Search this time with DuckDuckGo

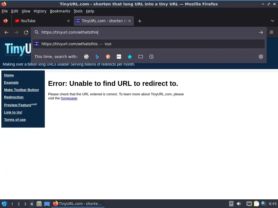click(x=108, y=57)
